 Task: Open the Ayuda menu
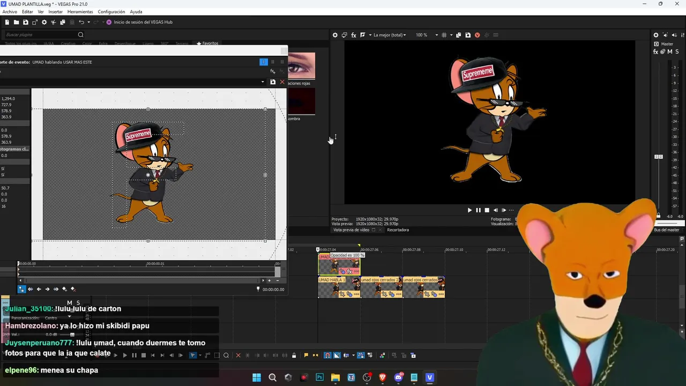(136, 11)
